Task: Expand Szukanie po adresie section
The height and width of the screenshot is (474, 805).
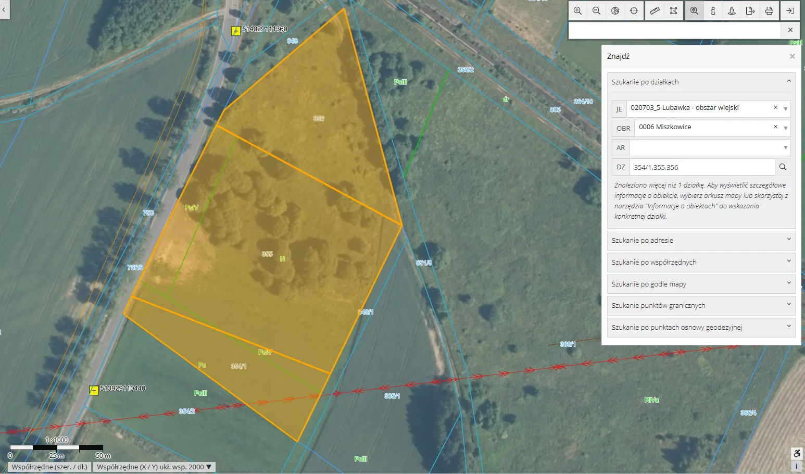Action: [x=701, y=240]
